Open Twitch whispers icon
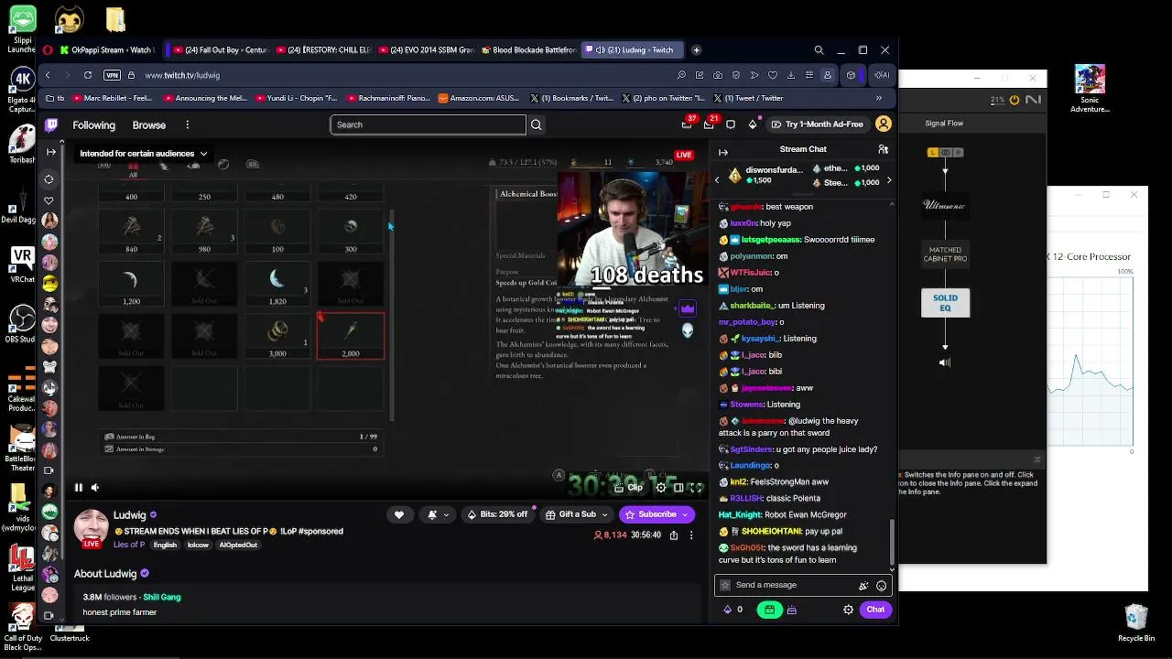 coord(731,124)
